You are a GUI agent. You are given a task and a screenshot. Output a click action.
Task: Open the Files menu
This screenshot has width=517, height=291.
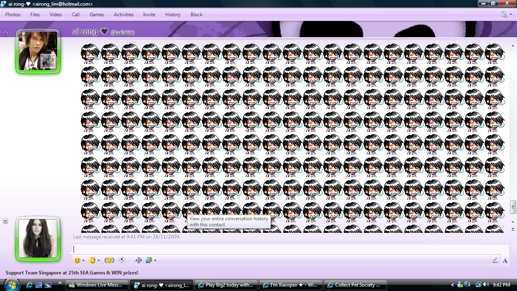[35, 15]
